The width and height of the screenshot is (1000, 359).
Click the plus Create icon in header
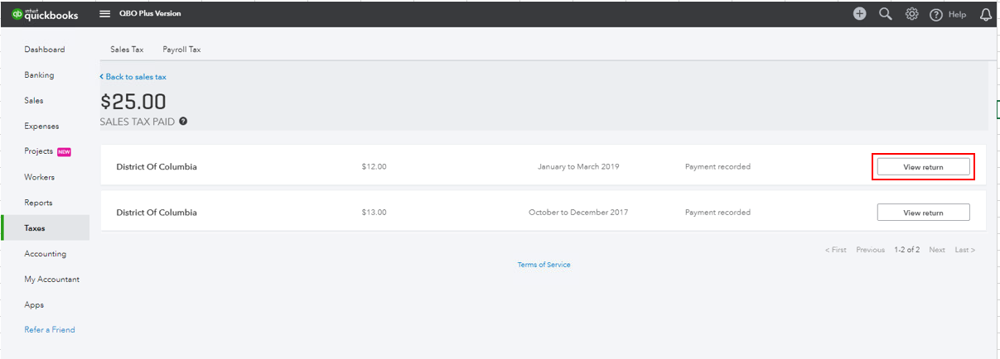[x=860, y=14]
